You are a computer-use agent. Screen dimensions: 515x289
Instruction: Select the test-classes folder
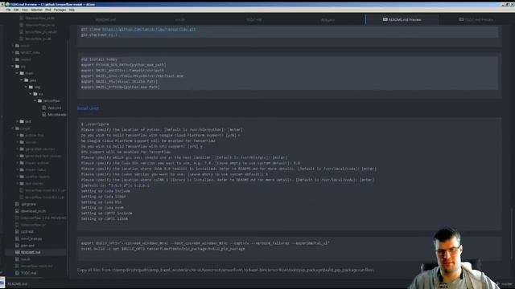[34, 184]
